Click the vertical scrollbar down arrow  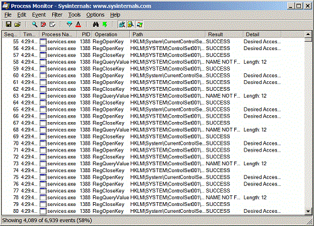308,211
